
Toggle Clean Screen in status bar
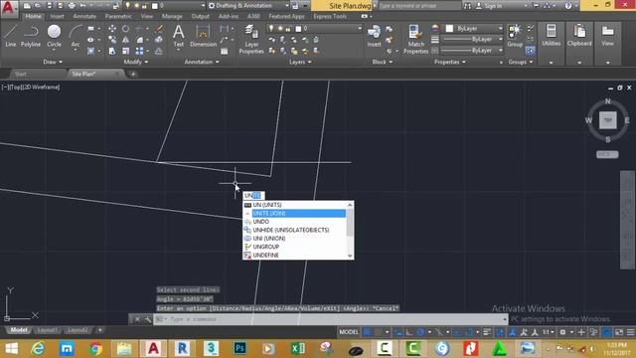click(619, 332)
